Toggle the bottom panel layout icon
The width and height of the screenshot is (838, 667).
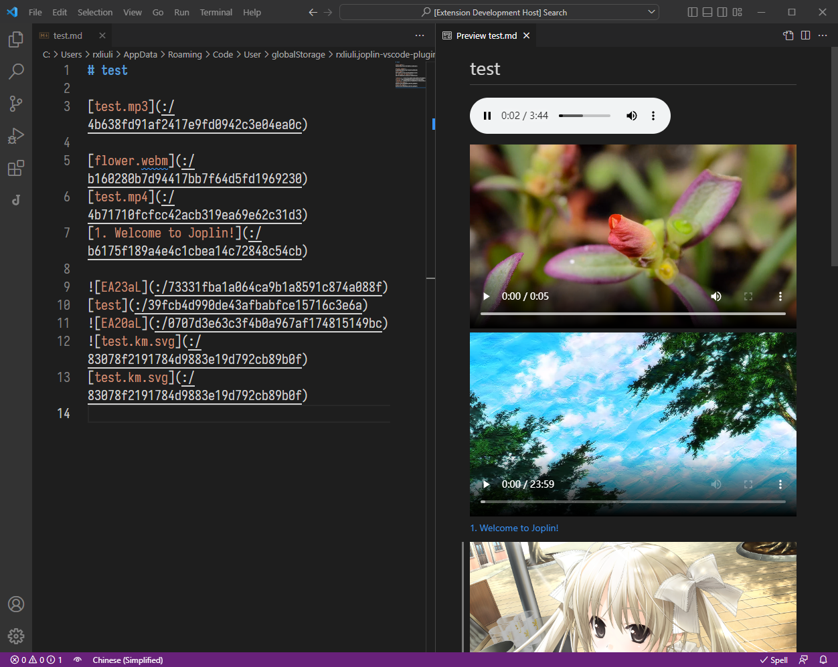click(707, 12)
